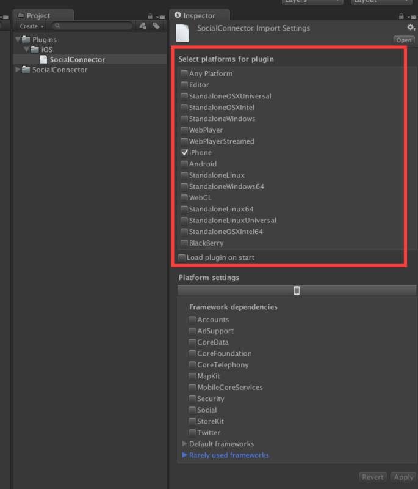The image size is (418, 489).
Task: Check StandaloneLinux64 platform
Action: 184,209
